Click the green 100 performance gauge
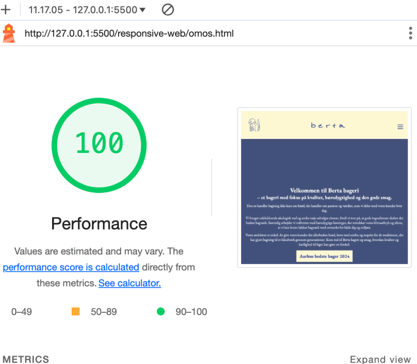Viewport: 417px width, 364px height. pyautogui.click(x=99, y=145)
